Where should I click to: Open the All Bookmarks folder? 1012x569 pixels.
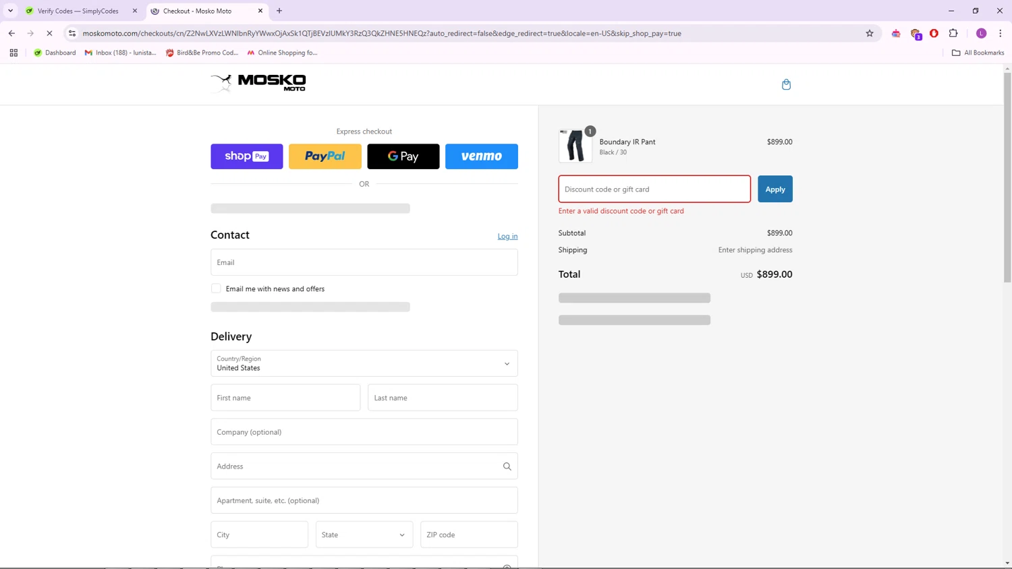[x=978, y=53]
